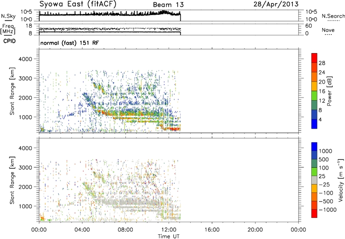Click the date "28/Apr/2013"
345x239 pixels.
pyautogui.click(x=276, y=4)
